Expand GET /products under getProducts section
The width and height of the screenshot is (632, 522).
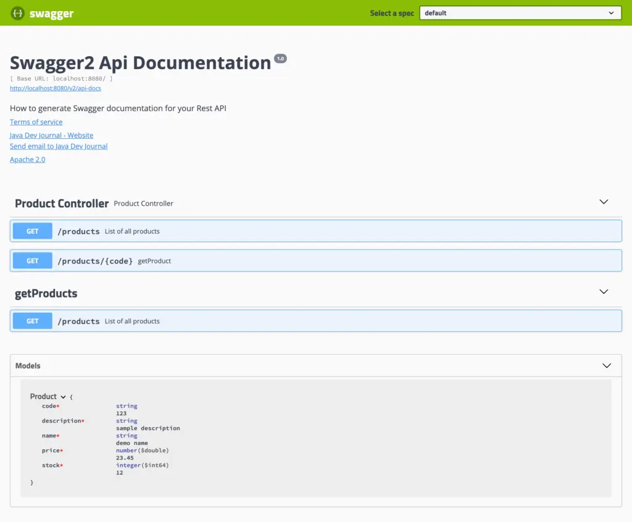tap(315, 321)
